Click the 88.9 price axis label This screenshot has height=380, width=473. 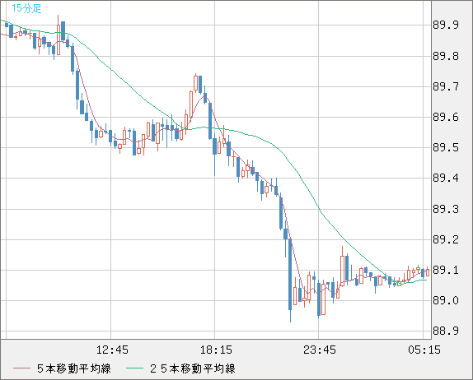[446, 331]
